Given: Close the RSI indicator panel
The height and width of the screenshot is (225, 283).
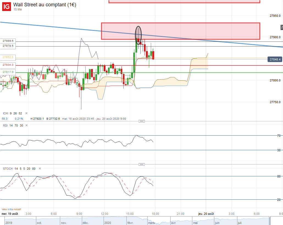Looking at the screenshot, I should tap(26, 126).
